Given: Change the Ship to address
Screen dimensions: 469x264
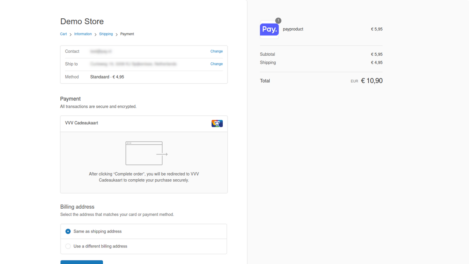Looking at the screenshot, I should click(217, 64).
